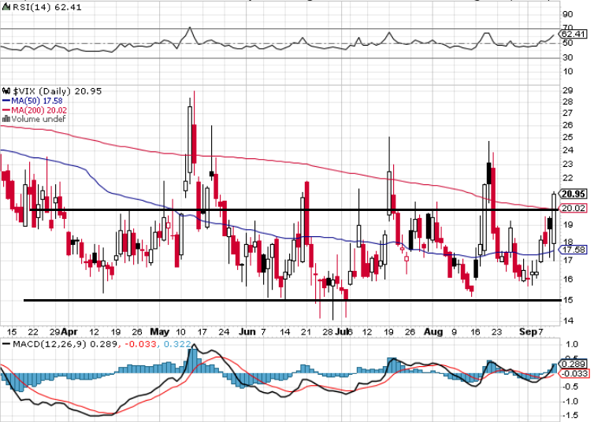The width and height of the screenshot is (594, 422).
Task: Click the 20.02 MA(200) value tag
Action: pyautogui.click(x=574, y=208)
